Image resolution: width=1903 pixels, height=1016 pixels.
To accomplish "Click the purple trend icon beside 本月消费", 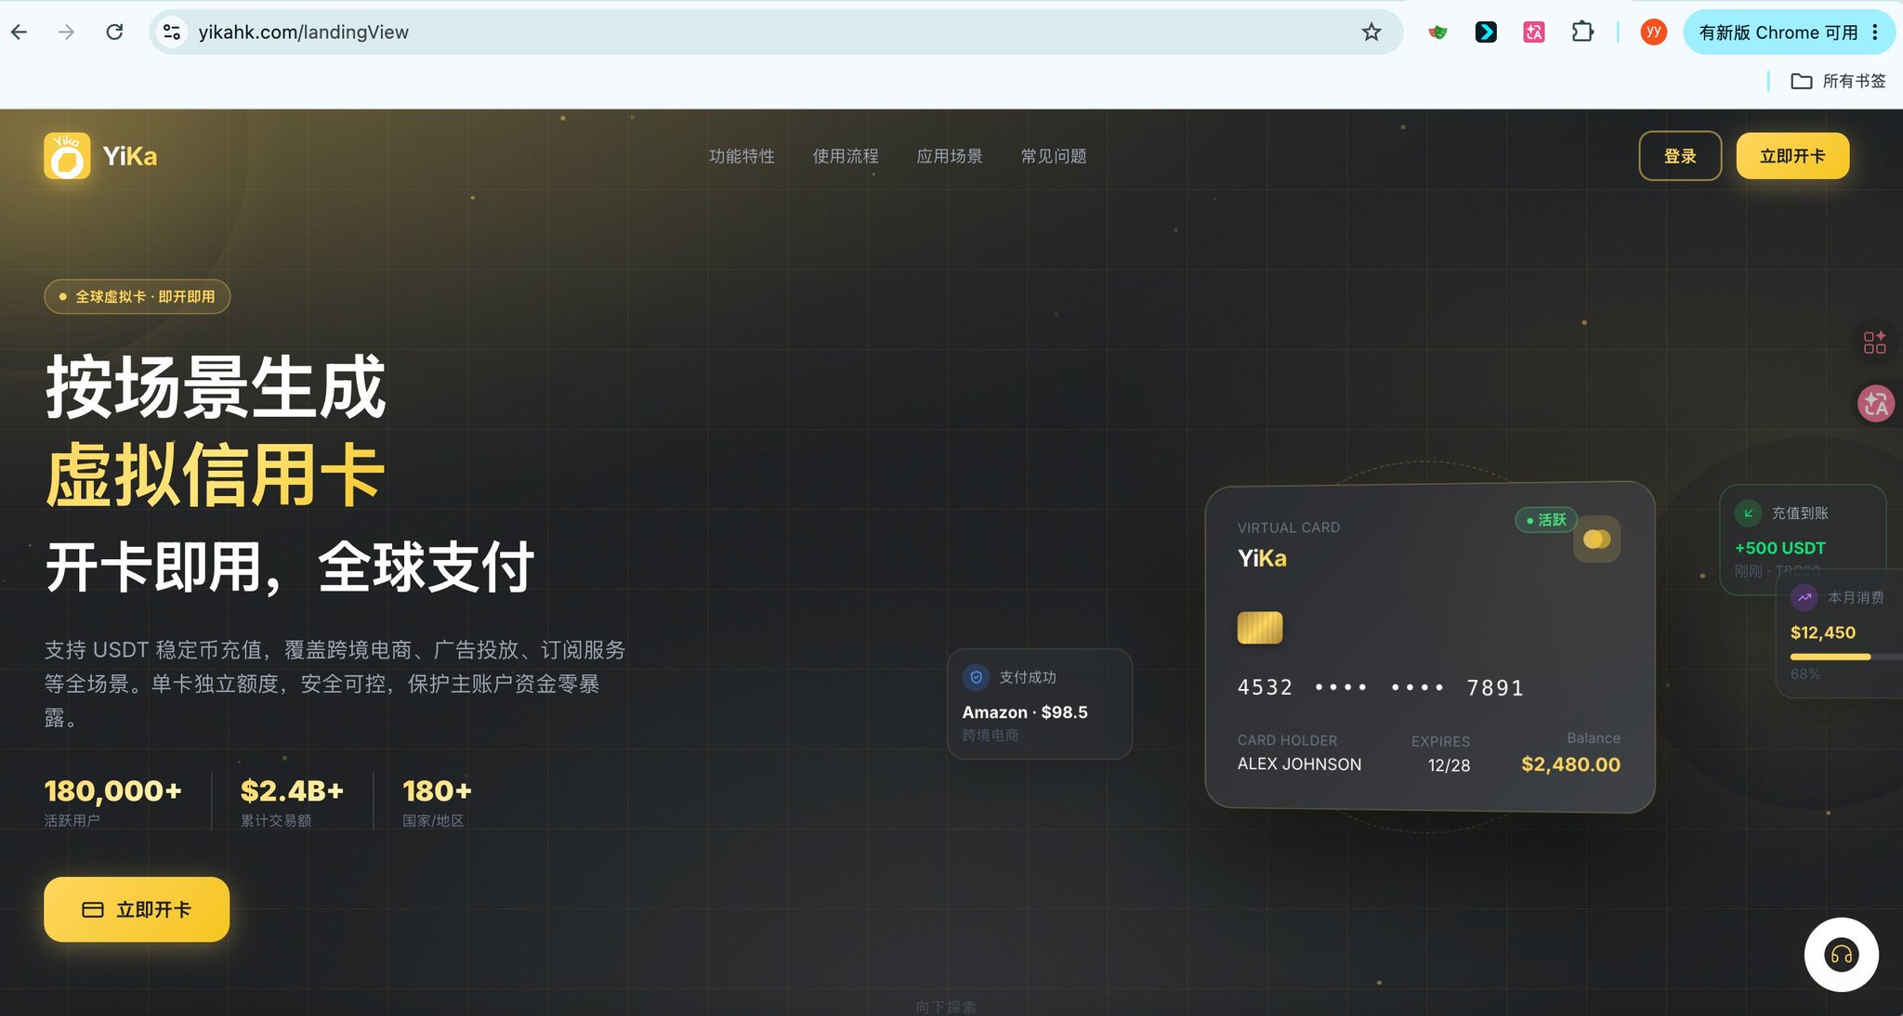I will tap(1804, 597).
